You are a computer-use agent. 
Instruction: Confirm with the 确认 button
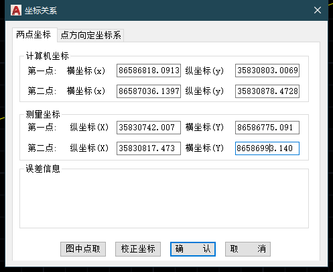tap(193, 249)
